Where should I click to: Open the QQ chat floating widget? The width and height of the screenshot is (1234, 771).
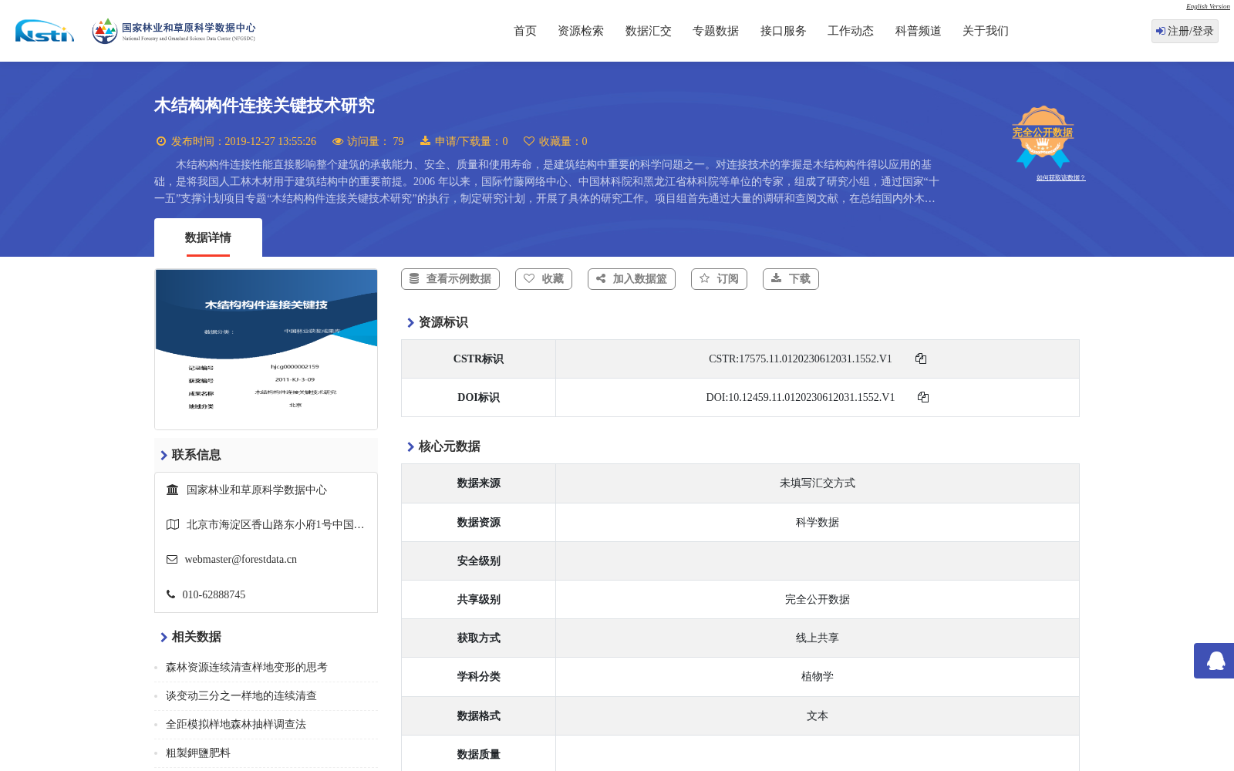1215,661
